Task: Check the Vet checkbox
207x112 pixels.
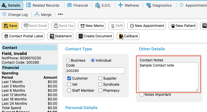Action: tap(69, 84)
